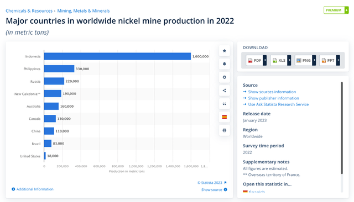Click the China bar in chart
The height and width of the screenshot is (202, 354).
coord(49,131)
